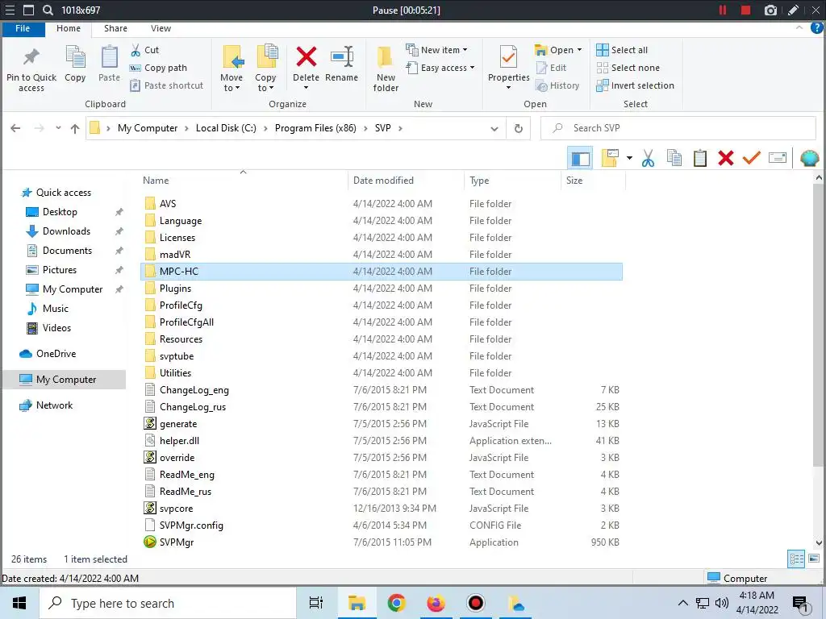Screen dimensions: 826x619
Task: Switch to the Share ribbon tab
Action: pyautogui.click(x=115, y=28)
